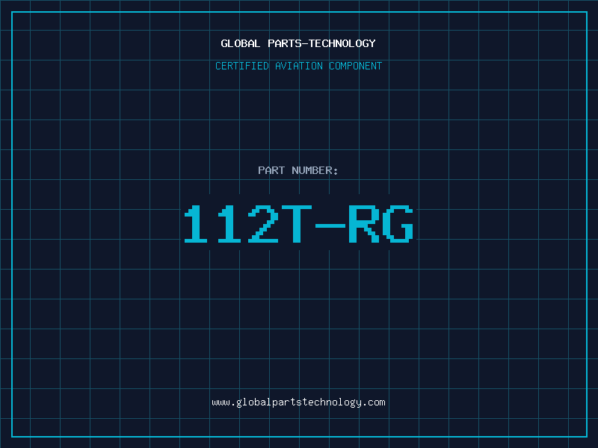This screenshot has height=448, width=598.
Task: Select the part number 112T-RG
Action: pos(298,224)
